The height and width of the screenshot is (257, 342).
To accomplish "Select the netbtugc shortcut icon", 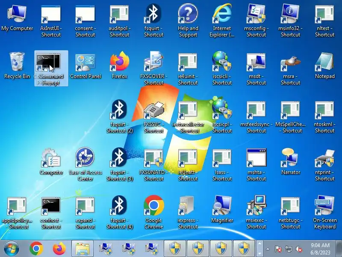I will pyautogui.click(x=291, y=213).
